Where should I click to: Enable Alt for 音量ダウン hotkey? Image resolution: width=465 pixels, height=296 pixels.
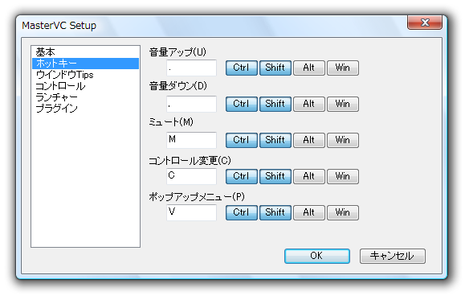coord(309,104)
